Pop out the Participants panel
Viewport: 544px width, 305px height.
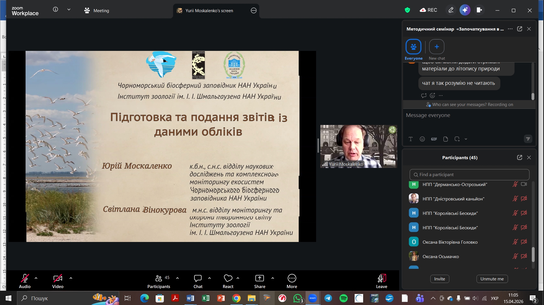(519, 157)
